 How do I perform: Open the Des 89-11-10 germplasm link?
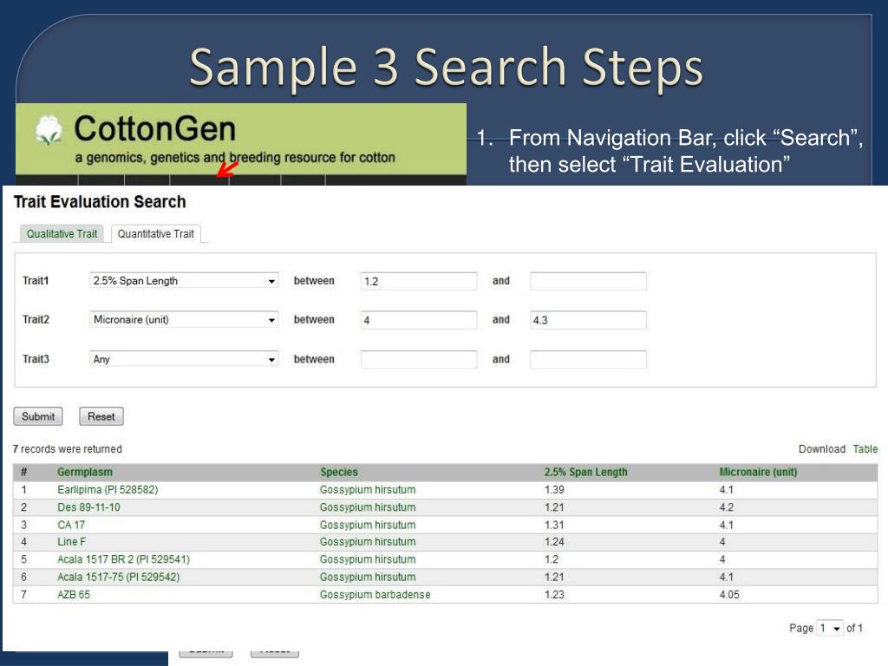click(x=89, y=506)
